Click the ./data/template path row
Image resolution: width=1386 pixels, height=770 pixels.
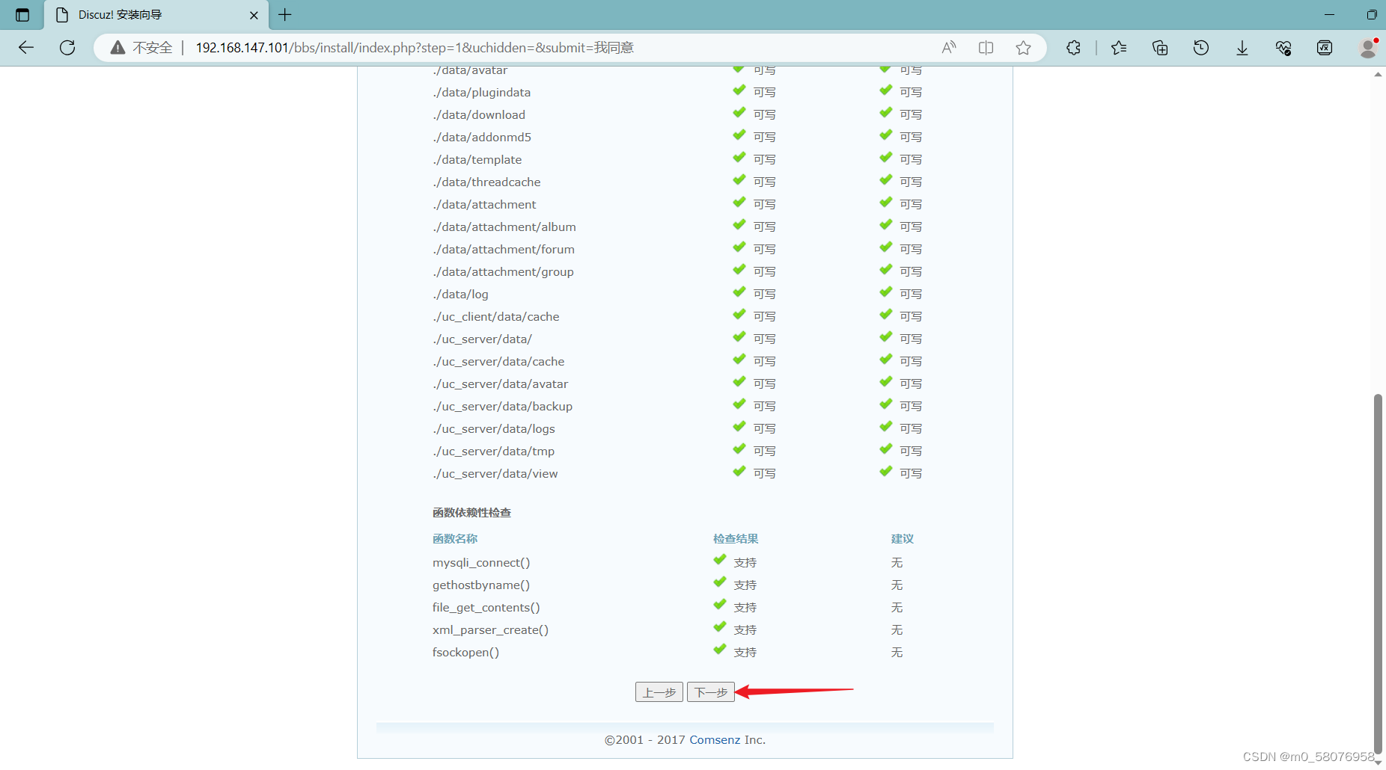click(477, 160)
